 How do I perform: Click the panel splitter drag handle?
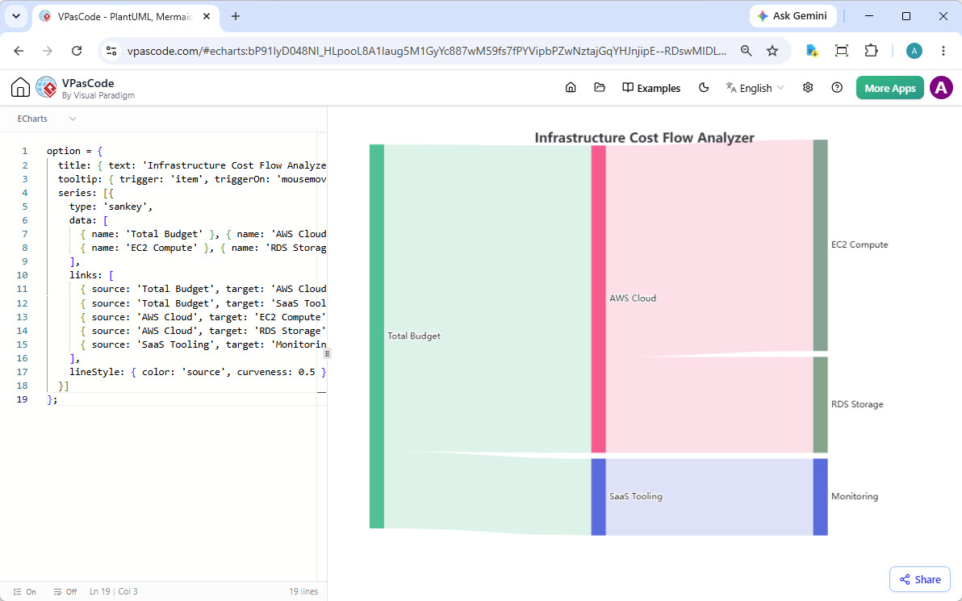327,354
